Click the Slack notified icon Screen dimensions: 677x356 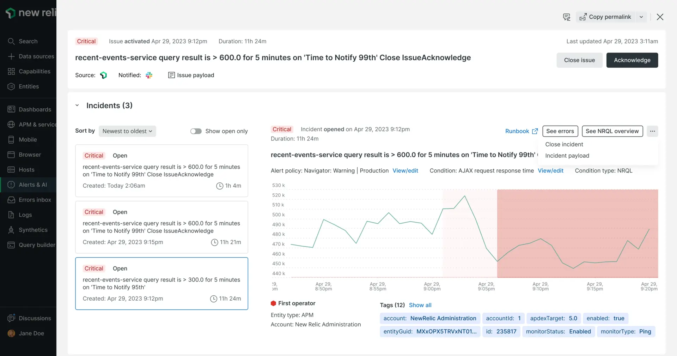[x=149, y=75]
